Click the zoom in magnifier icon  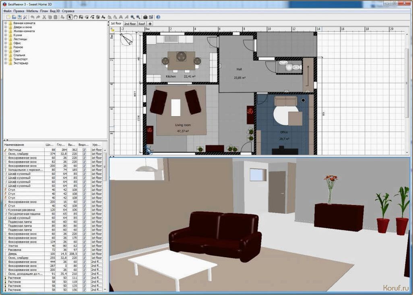(x=132, y=17)
